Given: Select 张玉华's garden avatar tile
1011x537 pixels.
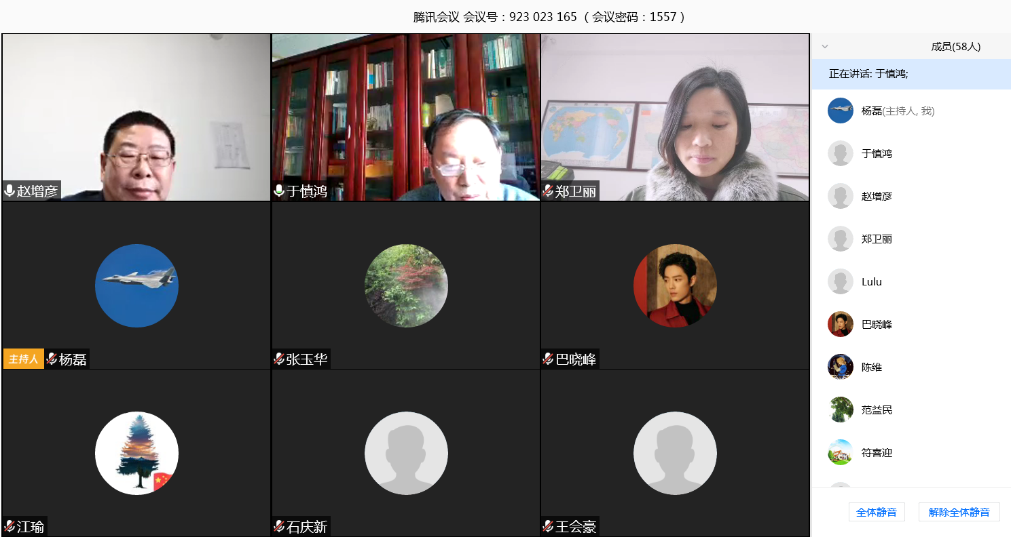Looking at the screenshot, I should click(x=406, y=285).
